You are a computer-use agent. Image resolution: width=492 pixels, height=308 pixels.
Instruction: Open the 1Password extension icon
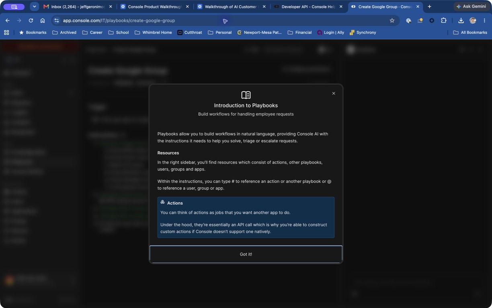[x=408, y=20]
